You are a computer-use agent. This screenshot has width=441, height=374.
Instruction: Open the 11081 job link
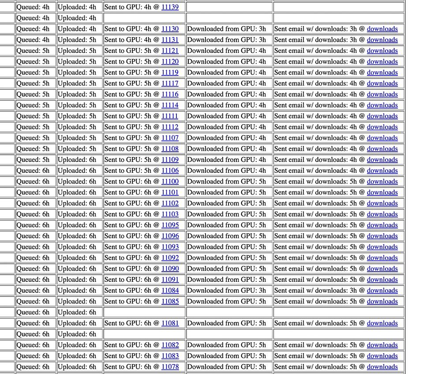[170, 323]
